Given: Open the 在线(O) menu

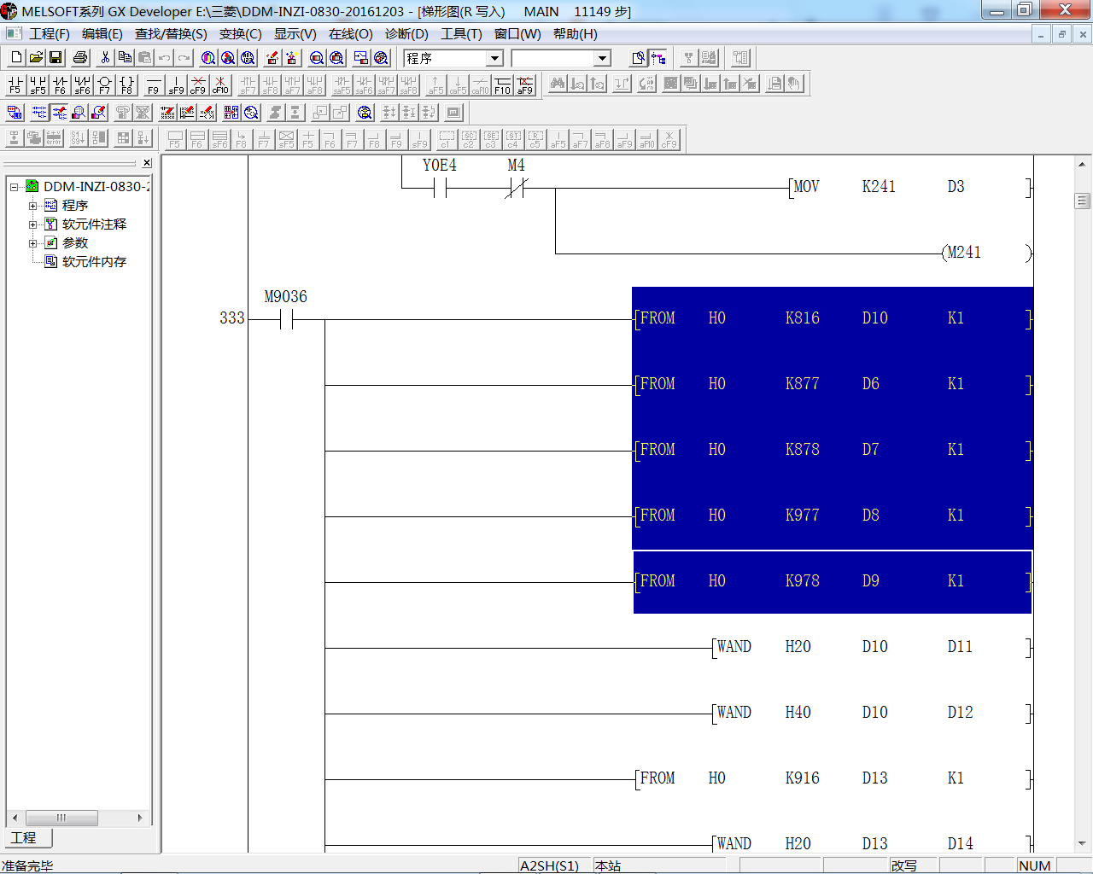Looking at the screenshot, I should click(x=350, y=34).
